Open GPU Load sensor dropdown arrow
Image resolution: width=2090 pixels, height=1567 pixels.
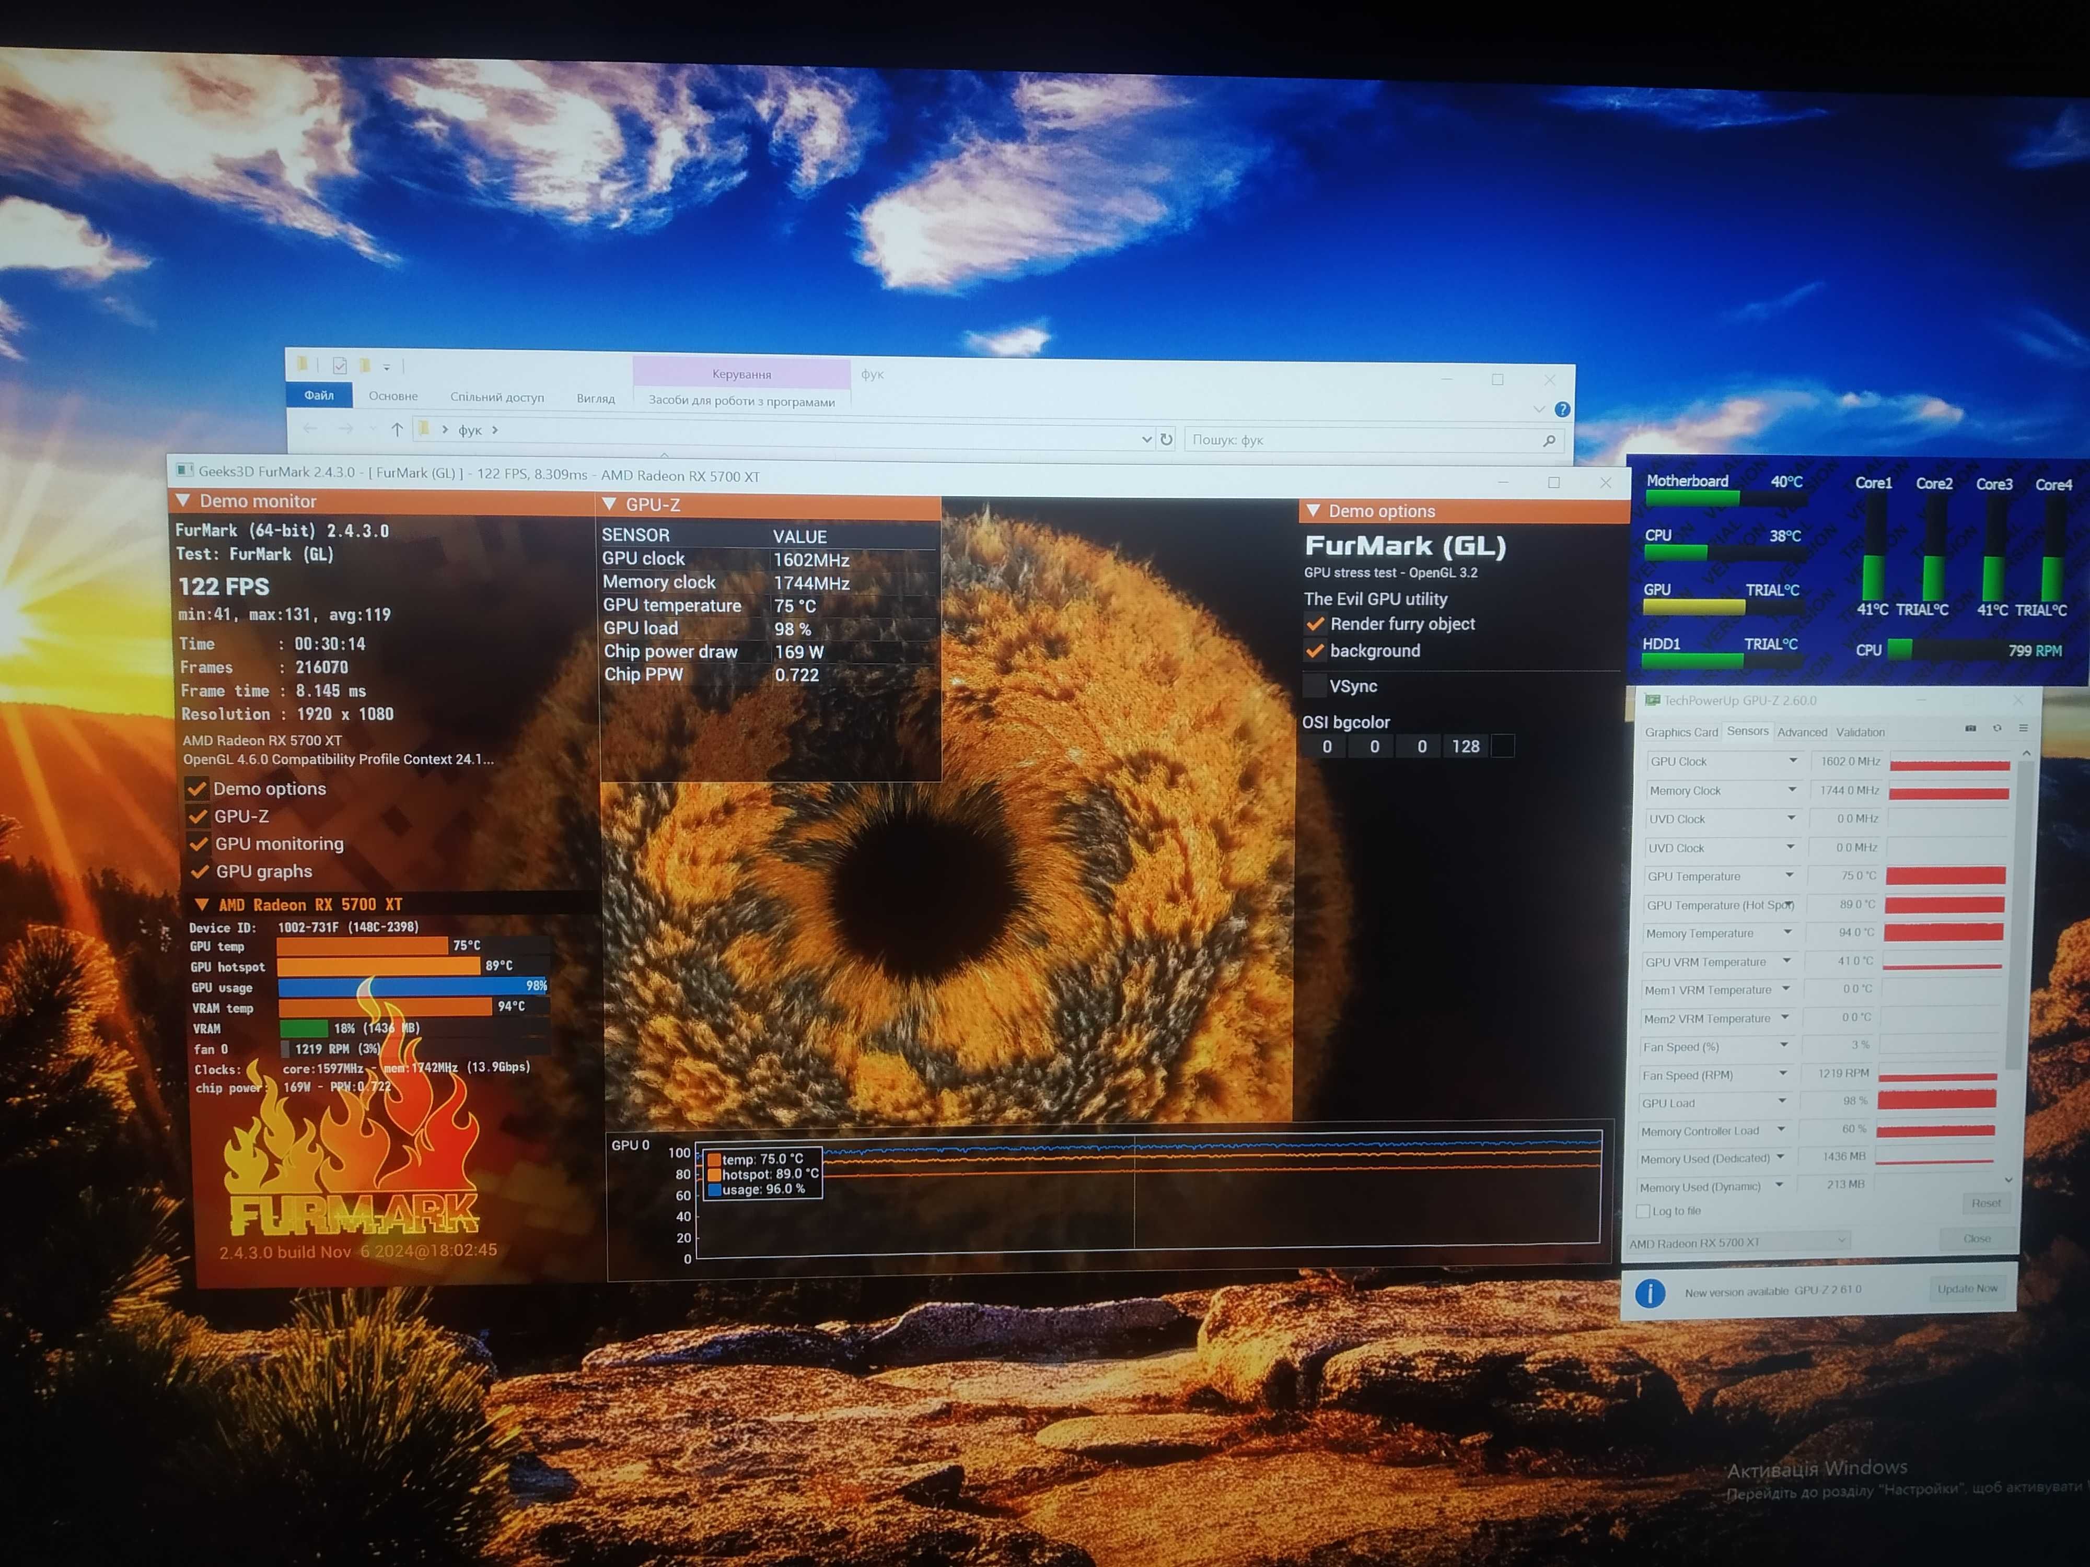coord(1782,1101)
